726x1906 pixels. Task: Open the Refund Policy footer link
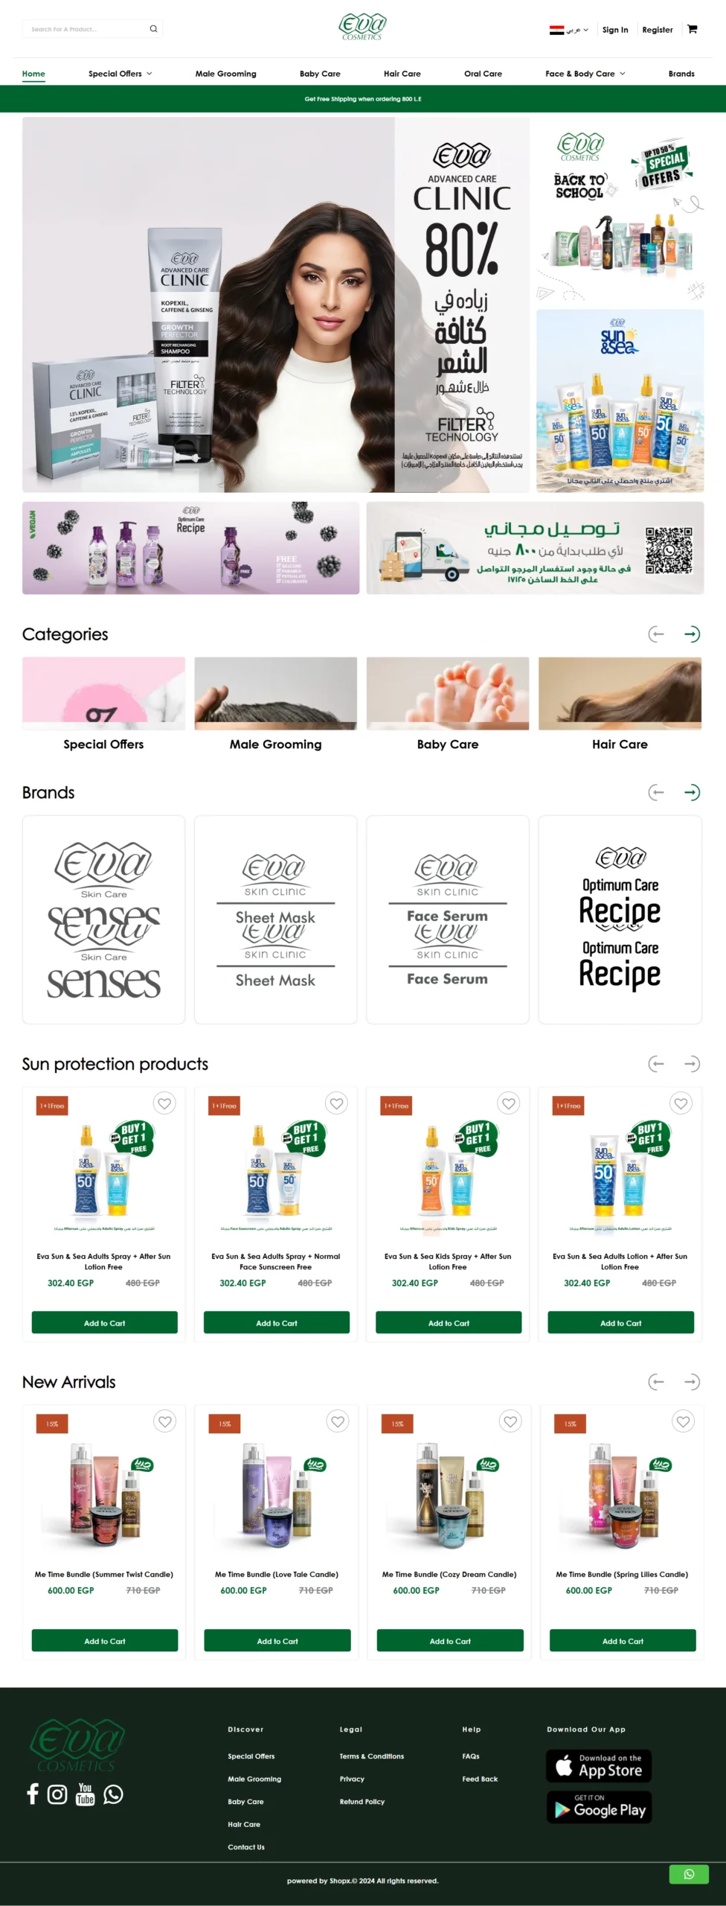pyautogui.click(x=362, y=1802)
